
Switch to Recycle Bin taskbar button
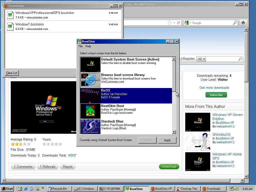59,189
